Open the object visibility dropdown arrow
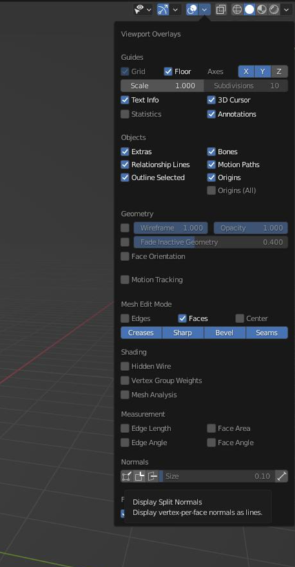Viewport: 295px width, 567px height. 148,10
